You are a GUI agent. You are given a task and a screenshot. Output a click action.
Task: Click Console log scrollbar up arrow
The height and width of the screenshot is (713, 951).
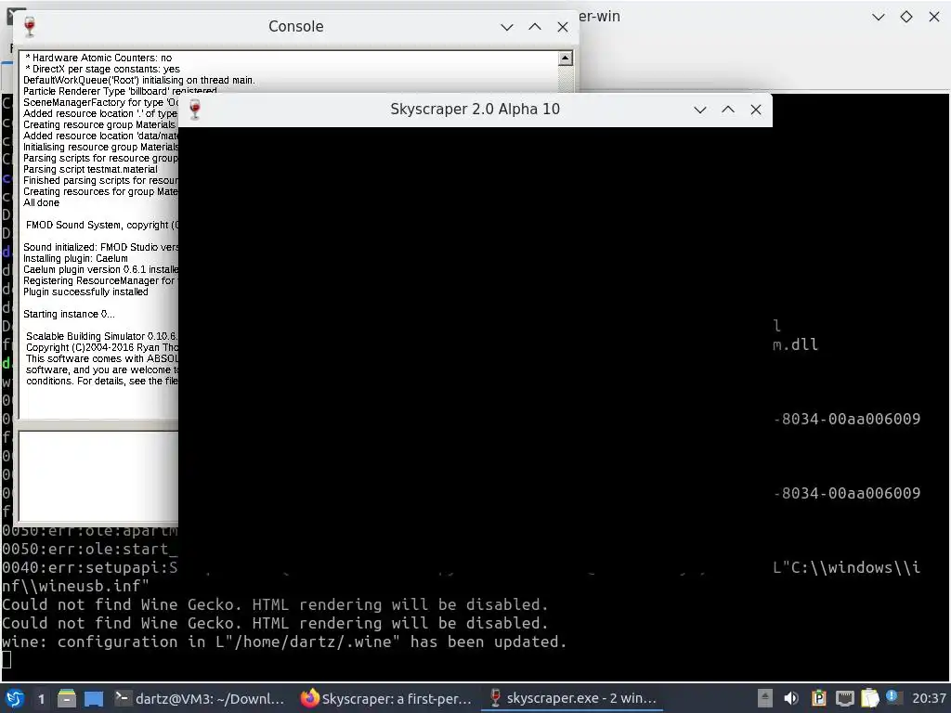pyautogui.click(x=566, y=58)
